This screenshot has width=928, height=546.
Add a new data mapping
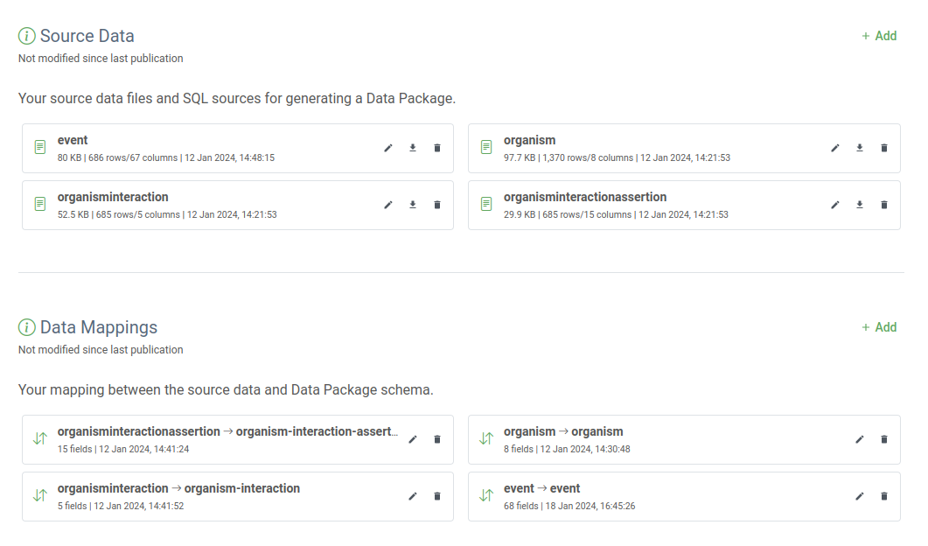click(x=879, y=327)
